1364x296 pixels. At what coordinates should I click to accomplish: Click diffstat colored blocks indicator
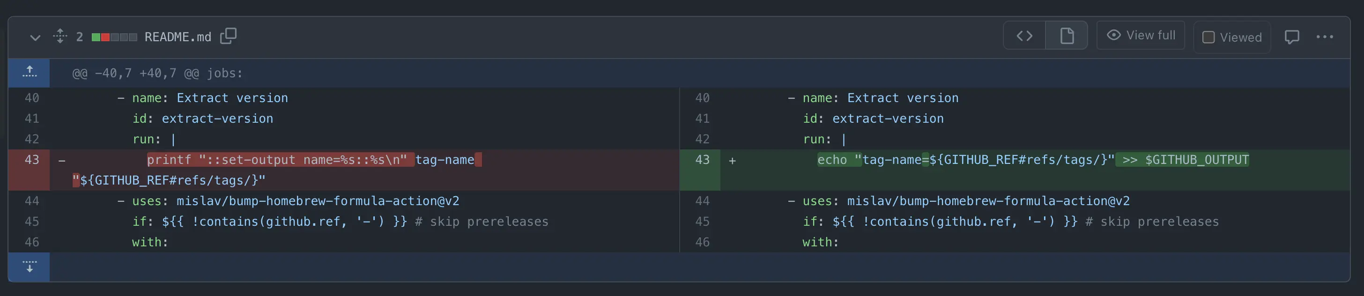click(114, 37)
